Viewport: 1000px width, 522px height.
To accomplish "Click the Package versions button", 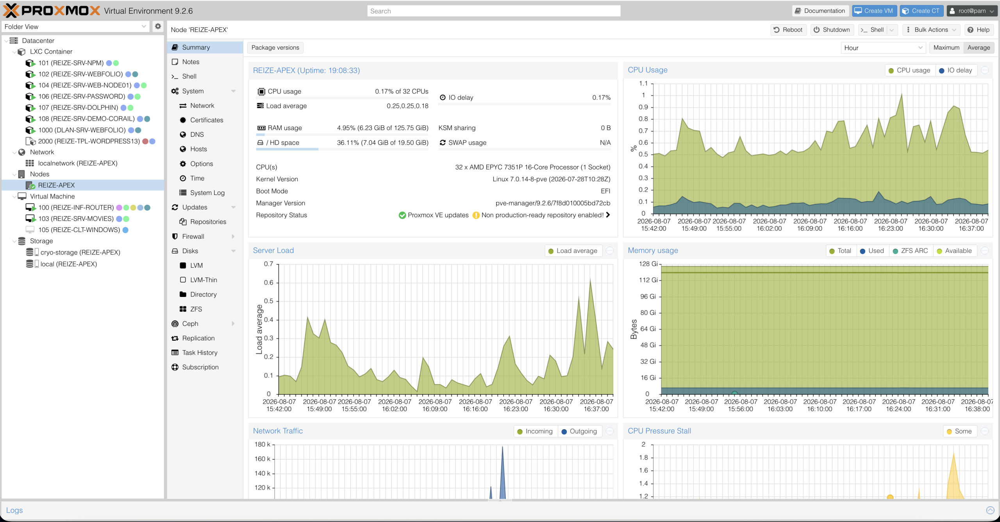I will click(x=275, y=48).
